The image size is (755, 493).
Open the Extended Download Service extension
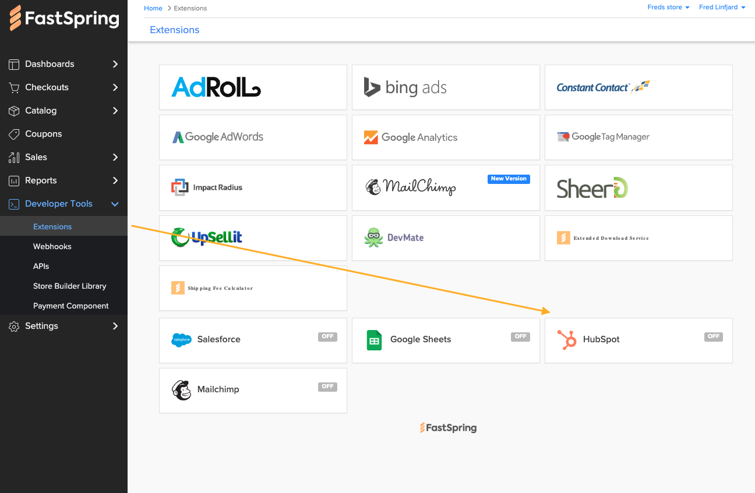pyautogui.click(x=638, y=238)
